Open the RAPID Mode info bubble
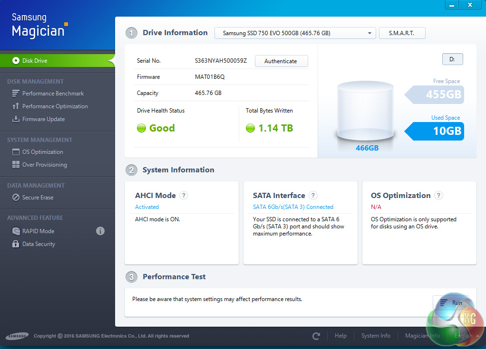This screenshot has width=486, height=349. (100, 231)
